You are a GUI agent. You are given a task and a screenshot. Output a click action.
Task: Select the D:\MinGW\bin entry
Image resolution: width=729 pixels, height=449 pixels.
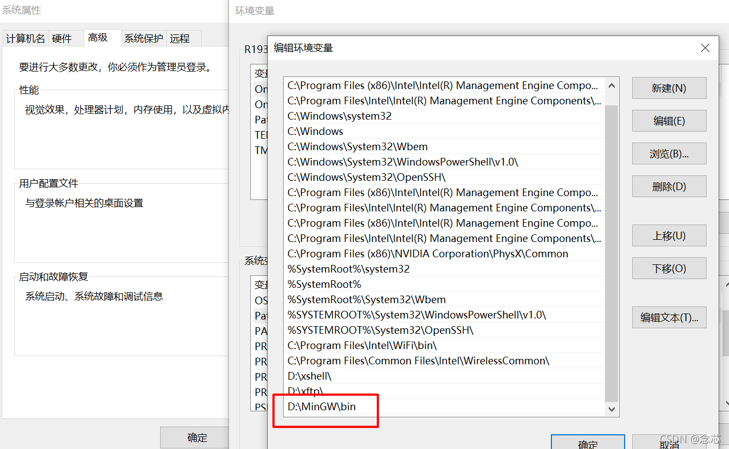tap(444, 406)
